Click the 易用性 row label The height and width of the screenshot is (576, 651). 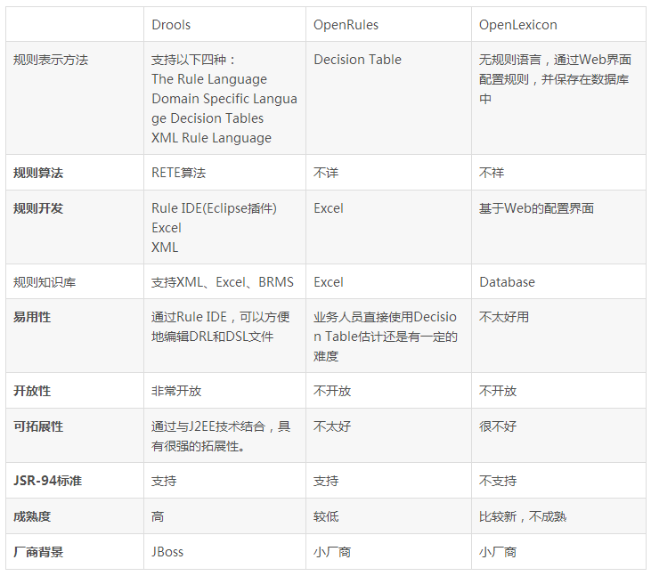coord(32,317)
